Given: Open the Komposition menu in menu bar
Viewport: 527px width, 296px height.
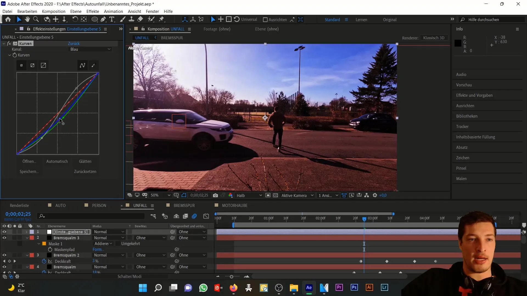Looking at the screenshot, I should [54, 11].
